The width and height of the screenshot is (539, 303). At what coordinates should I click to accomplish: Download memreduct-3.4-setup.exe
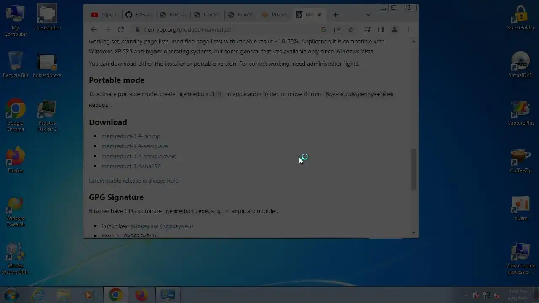click(135, 146)
